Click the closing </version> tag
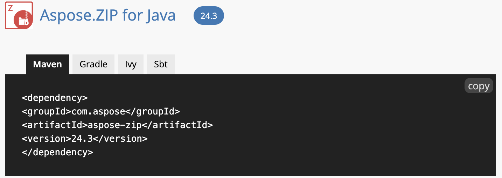Screen dimensions: 502x178 pos(120,139)
